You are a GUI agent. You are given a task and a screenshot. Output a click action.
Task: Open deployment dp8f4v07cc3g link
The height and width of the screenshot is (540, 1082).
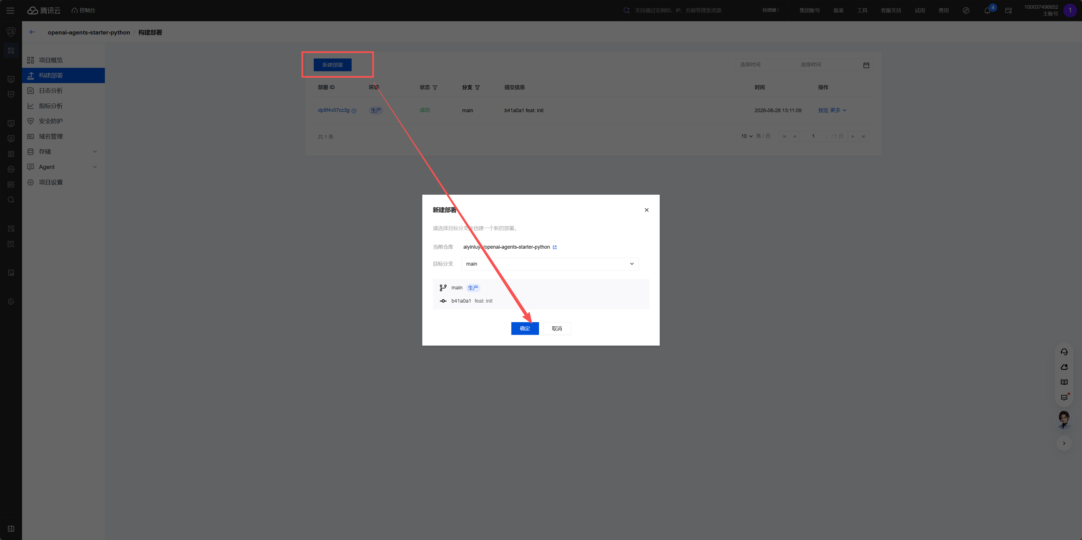[334, 110]
